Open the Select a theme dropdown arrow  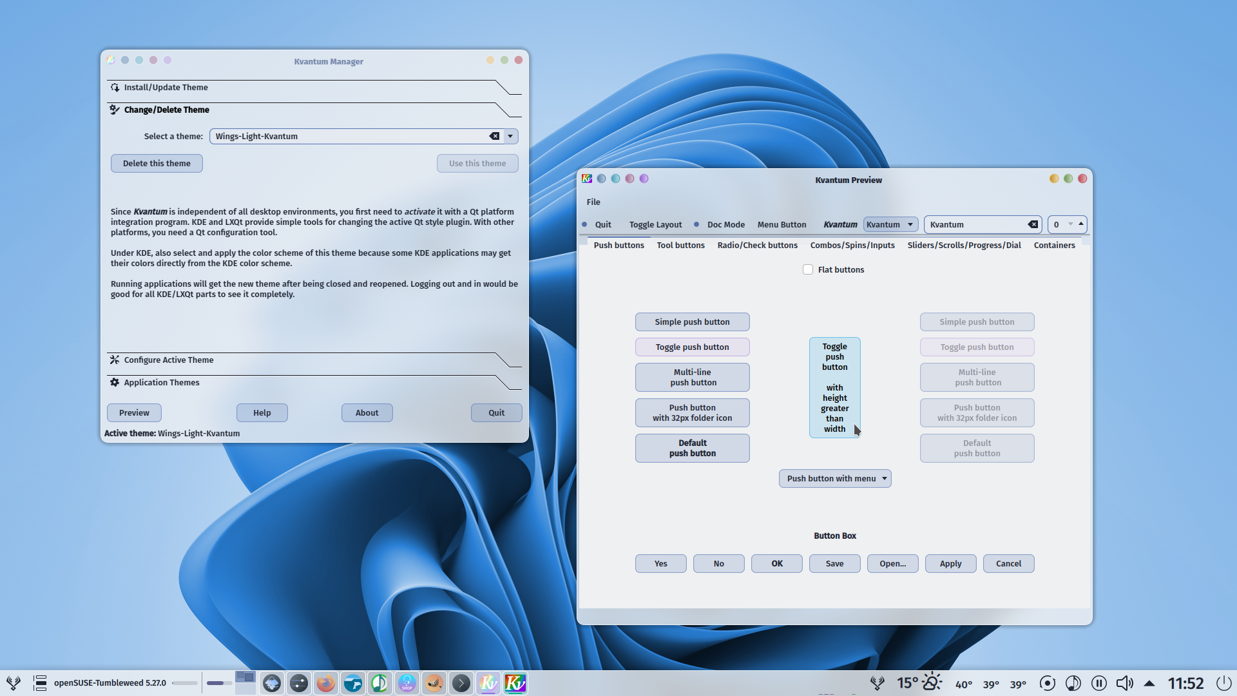tap(510, 136)
